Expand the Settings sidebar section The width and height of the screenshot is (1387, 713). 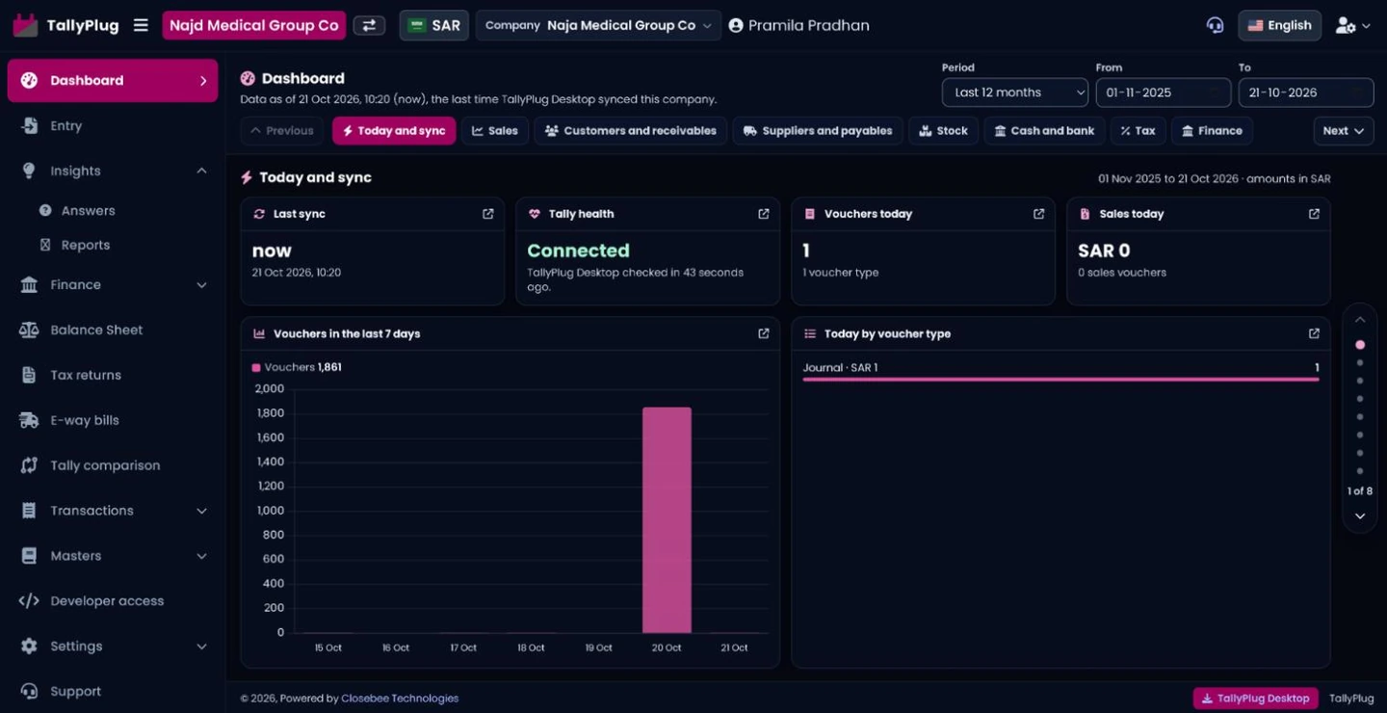(x=113, y=646)
